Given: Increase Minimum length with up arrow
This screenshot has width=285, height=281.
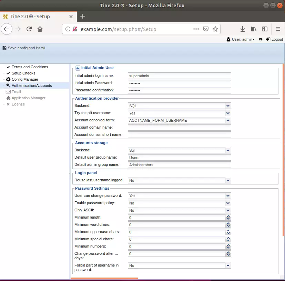Looking at the screenshot, I should [228, 216].
